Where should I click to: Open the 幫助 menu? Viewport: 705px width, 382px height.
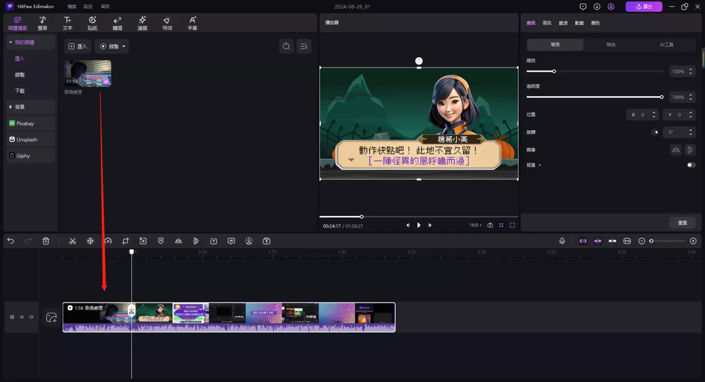pyautogui.click(x=105, y=7)
